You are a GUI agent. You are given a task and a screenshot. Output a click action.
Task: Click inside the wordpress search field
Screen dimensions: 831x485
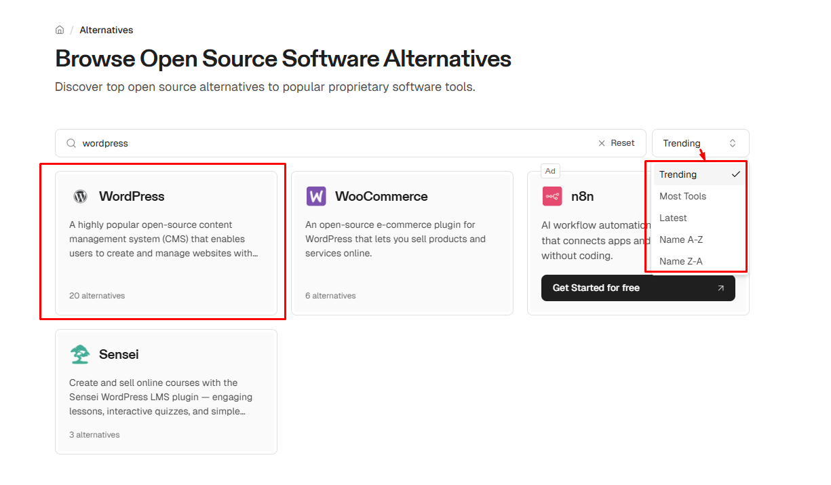[x=271, y=143]
